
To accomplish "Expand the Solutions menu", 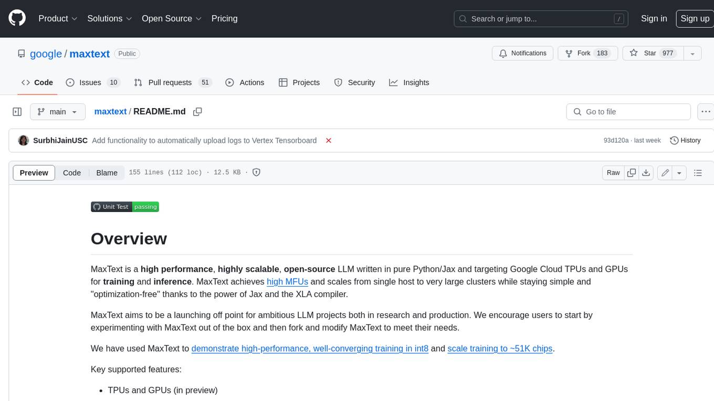I will coord(110,18).
